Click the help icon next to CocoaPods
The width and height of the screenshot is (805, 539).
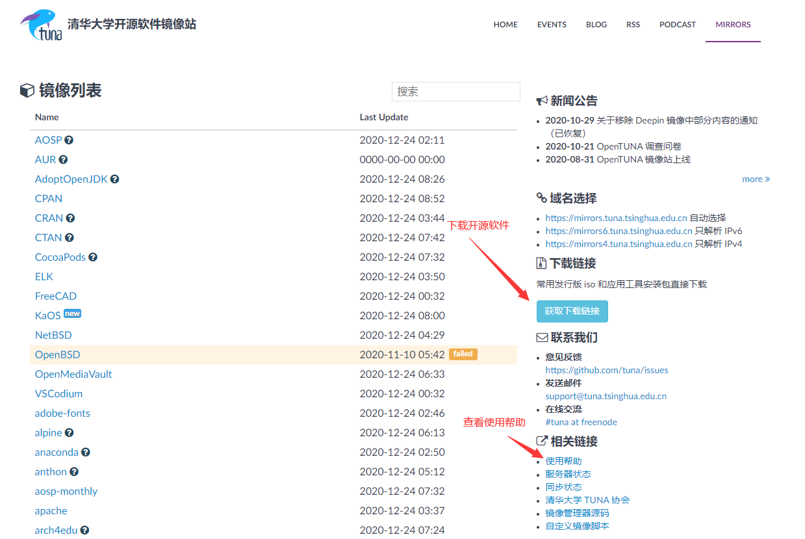(93, 257)
